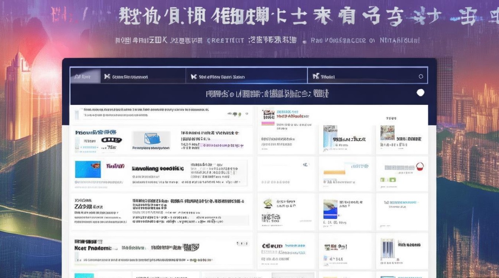Image resolution: width=499 pixels, height=278 pixels.
Task: Open the blue striped thumbnail in the bottom right card
Action: click(x=387, y=249)
